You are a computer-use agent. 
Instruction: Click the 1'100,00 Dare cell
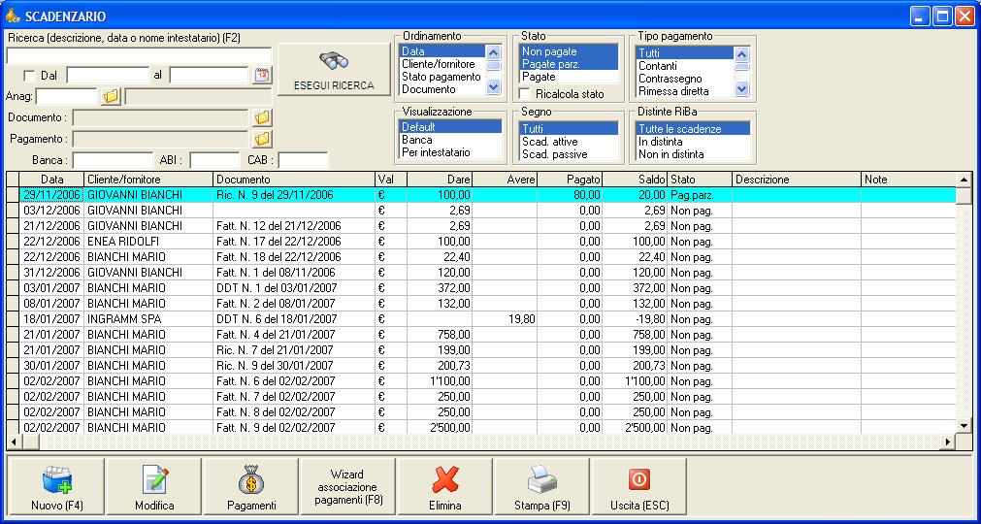[440, 380]
